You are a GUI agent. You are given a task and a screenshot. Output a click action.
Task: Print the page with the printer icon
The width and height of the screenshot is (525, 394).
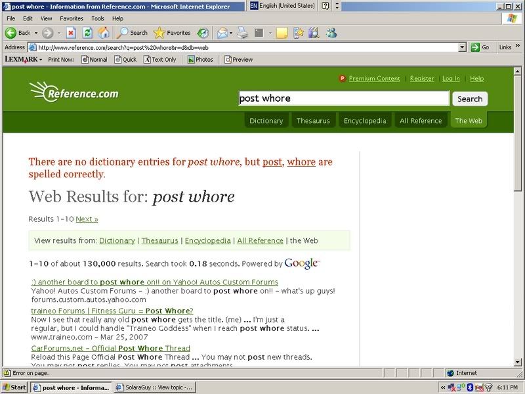coord(243,33)
